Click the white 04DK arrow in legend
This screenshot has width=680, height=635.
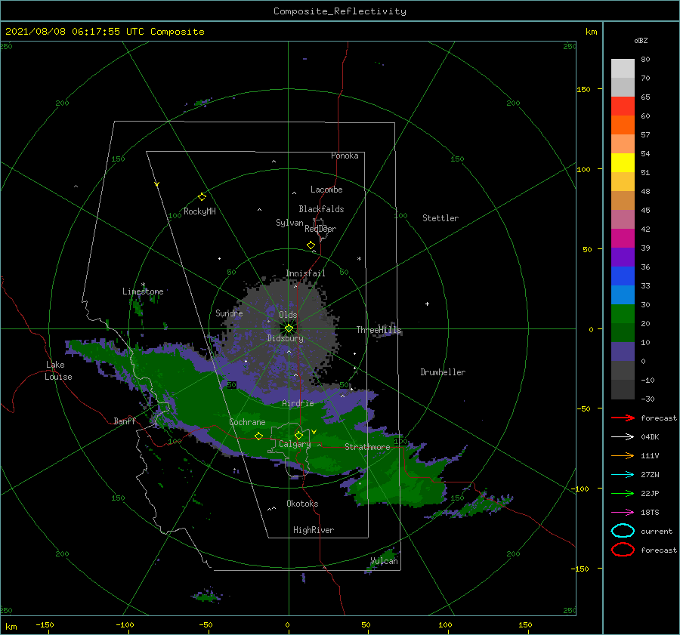click(623, 437)
